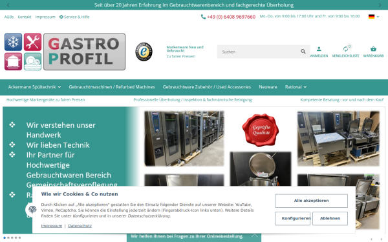Screen dimensions: 388x242
Task: Open the AGBs link
Action: (x=9, y=17)
